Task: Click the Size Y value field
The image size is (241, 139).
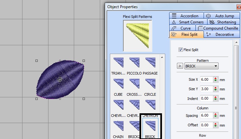Action: (207, 89)
